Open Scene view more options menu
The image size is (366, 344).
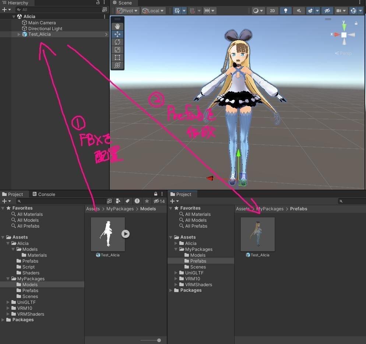(x=360, y=3)
